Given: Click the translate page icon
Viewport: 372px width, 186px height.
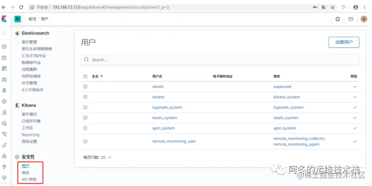Looking at the screenshot, I should pyautogui.click(x=324, y=7).
